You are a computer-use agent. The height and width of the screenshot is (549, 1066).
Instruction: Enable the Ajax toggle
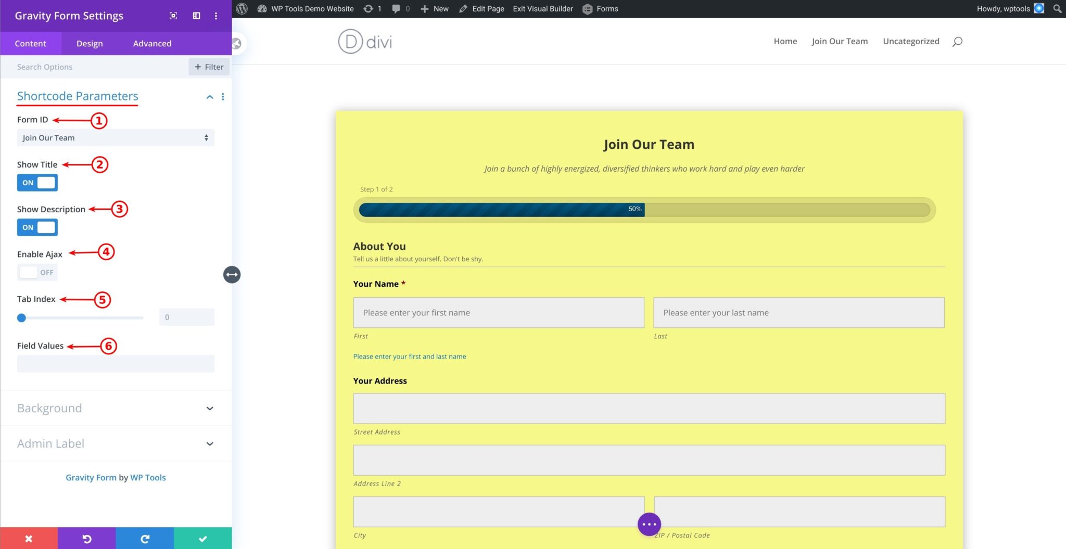coord(37,272)
